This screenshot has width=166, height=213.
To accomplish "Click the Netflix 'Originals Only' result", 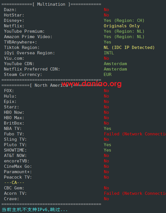I will 122,26.
